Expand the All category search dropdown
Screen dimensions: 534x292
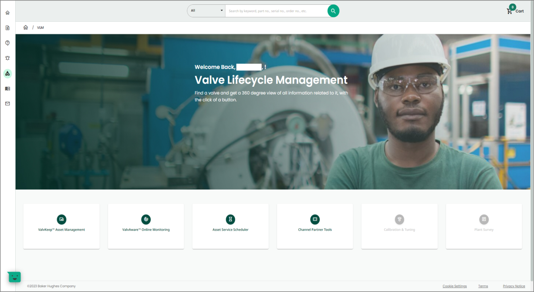206,10
